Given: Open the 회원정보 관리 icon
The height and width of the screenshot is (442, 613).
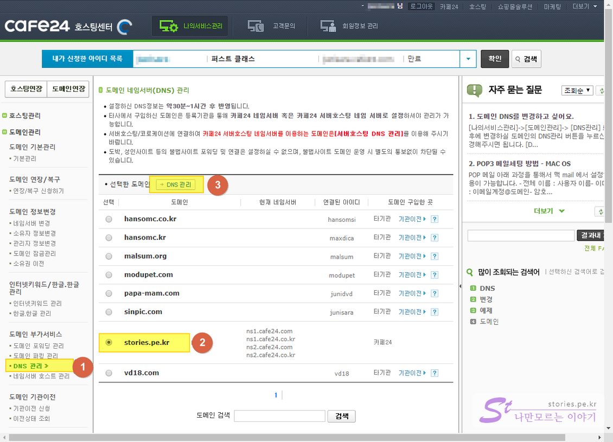Looking at the screenshot, I should pyautogui.click(x=328, y=26).
